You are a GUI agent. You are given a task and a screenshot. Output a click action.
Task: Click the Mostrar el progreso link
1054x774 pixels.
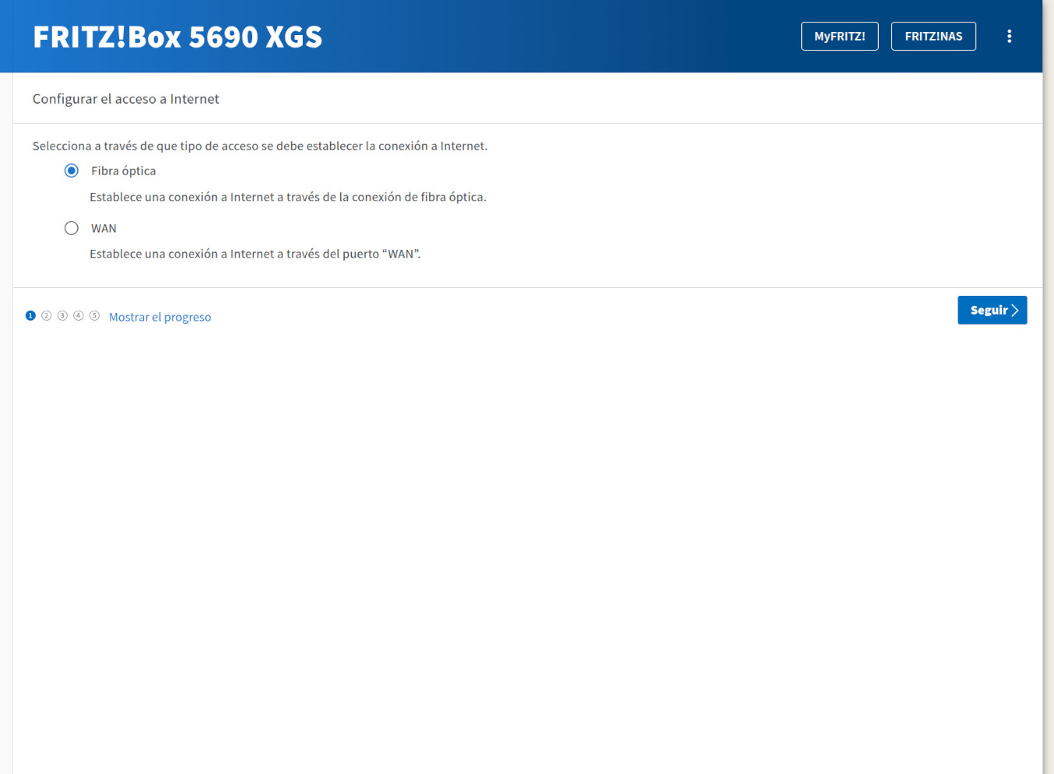160,317
